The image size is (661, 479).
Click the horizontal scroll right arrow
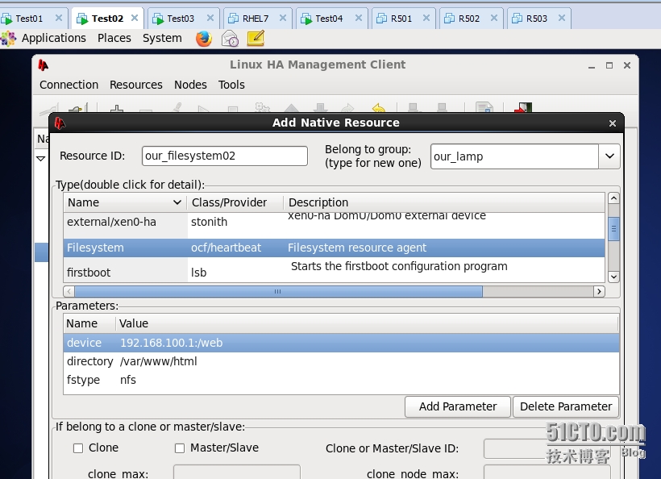coord(599,291)
